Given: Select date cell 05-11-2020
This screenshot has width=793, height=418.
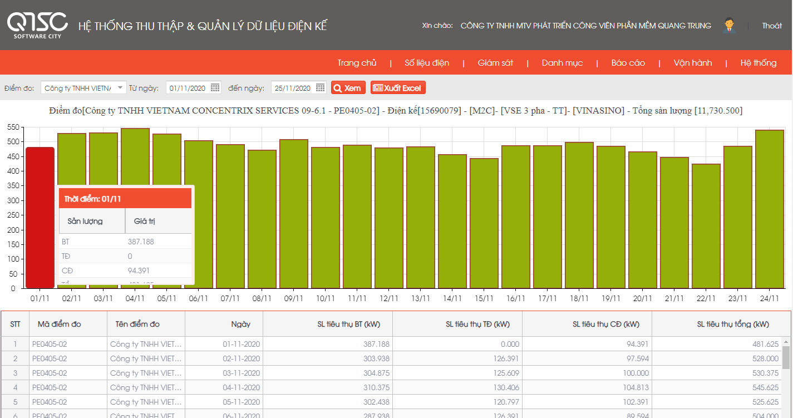Looking at the screenshot, I should pyautogui.click(x=224, y=402).
